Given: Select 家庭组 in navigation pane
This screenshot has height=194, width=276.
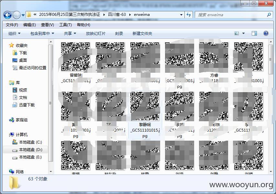Looking at the screenshot, I should coord(22,120).
